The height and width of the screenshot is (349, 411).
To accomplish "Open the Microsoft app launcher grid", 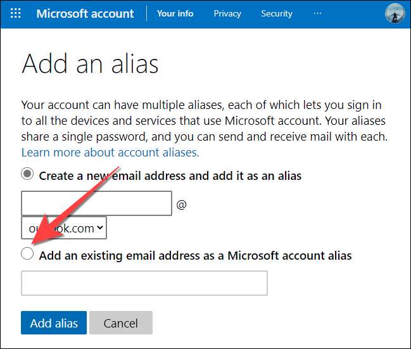I will point(16,13).
